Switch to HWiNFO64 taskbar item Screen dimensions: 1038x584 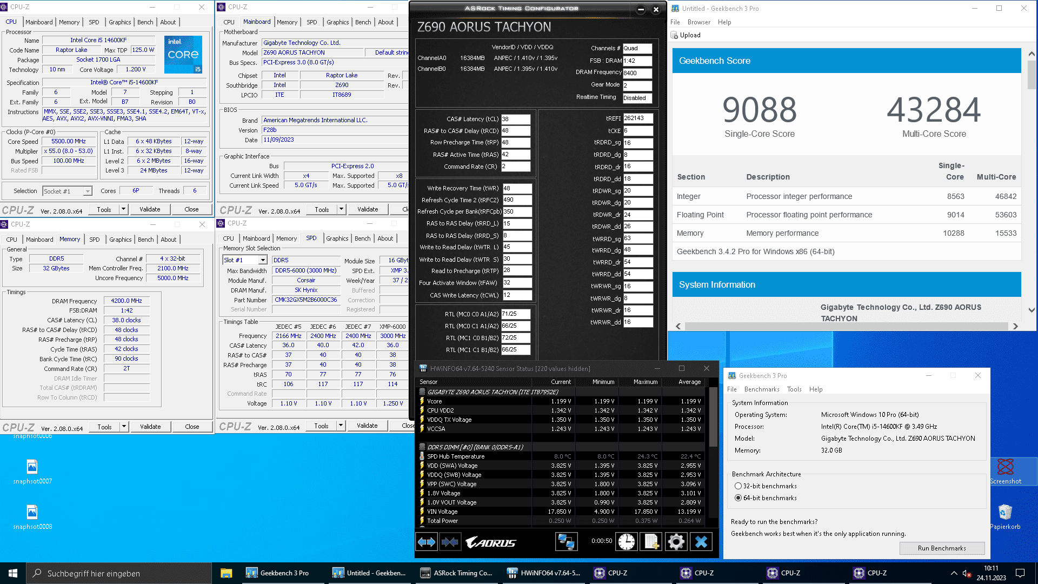click(x=543, y=573)
